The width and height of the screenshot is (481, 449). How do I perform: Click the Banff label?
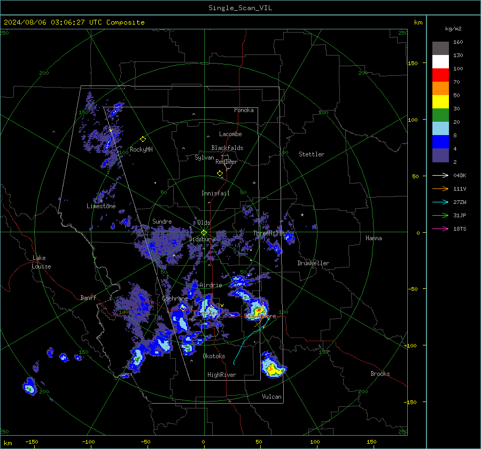tap(88, 297)
